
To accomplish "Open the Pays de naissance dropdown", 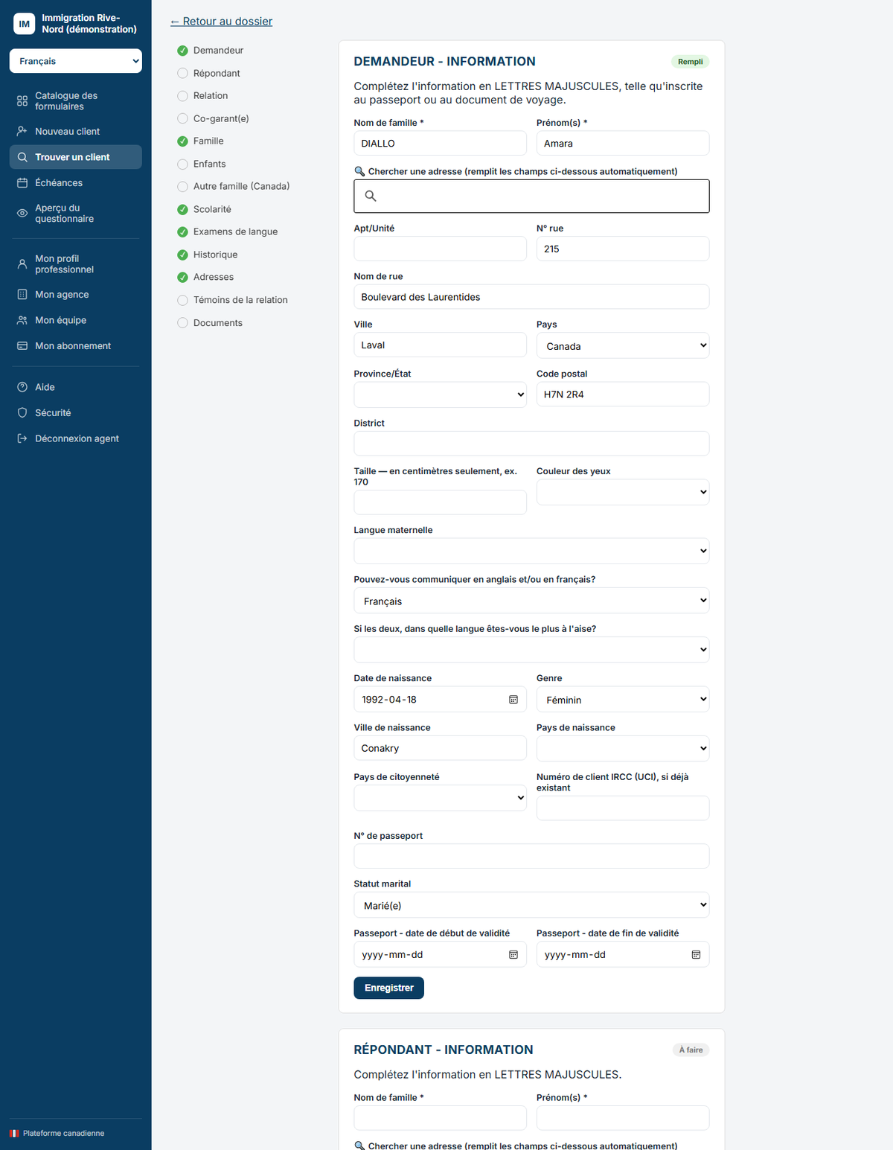I will pyautogui.click(x=623, y=749).
